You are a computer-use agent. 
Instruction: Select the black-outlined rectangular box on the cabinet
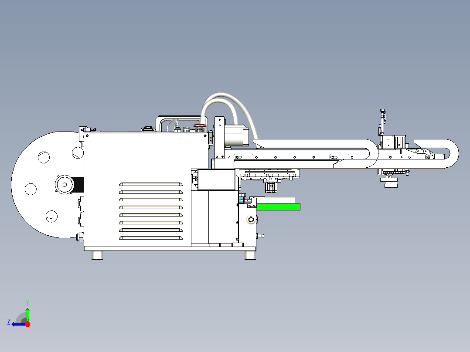pyautogui.click(x=216, y=180)
